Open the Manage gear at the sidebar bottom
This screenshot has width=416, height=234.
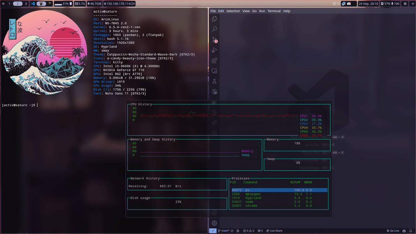tap(214, 223)
